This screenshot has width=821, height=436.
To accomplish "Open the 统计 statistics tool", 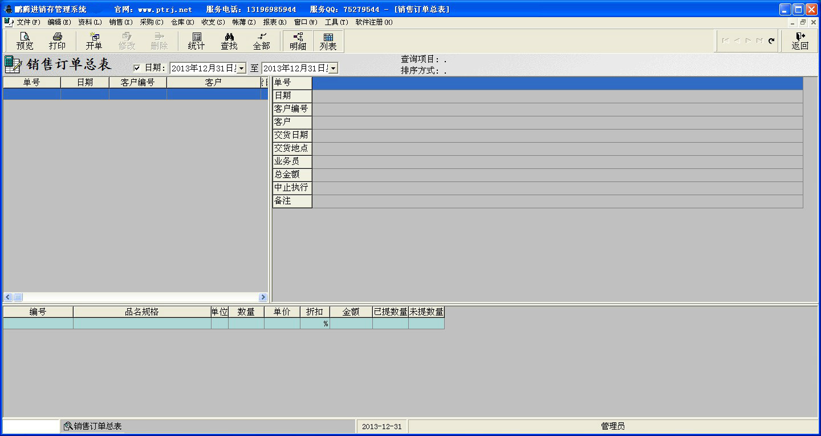I will (x=197, y=41).
